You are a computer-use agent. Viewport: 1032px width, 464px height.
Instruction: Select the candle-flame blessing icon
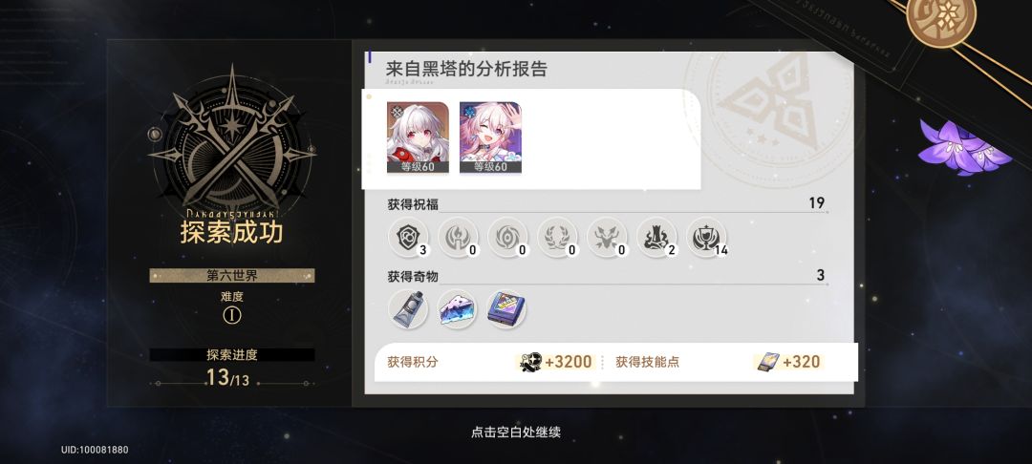coord(458,238)
